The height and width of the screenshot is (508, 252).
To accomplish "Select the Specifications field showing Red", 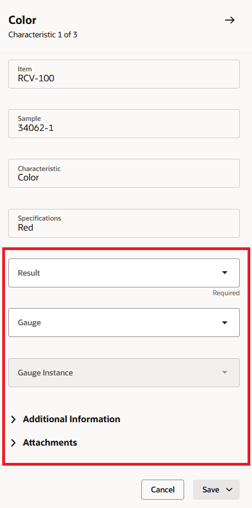I will point(124,223).
